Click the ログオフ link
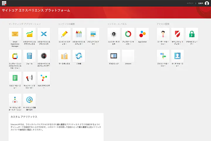The image size is (211, 141). pos(190,3)
